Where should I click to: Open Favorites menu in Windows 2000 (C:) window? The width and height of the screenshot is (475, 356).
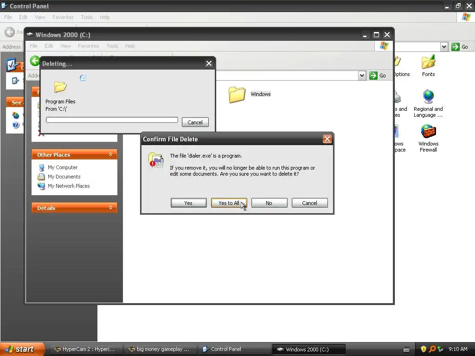(88, 46)
